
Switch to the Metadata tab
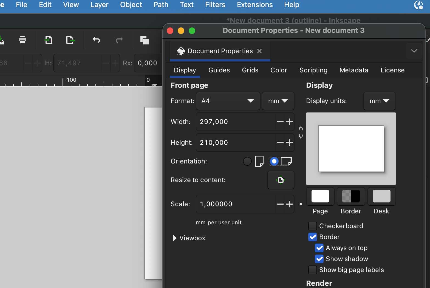tap(354, 70)
